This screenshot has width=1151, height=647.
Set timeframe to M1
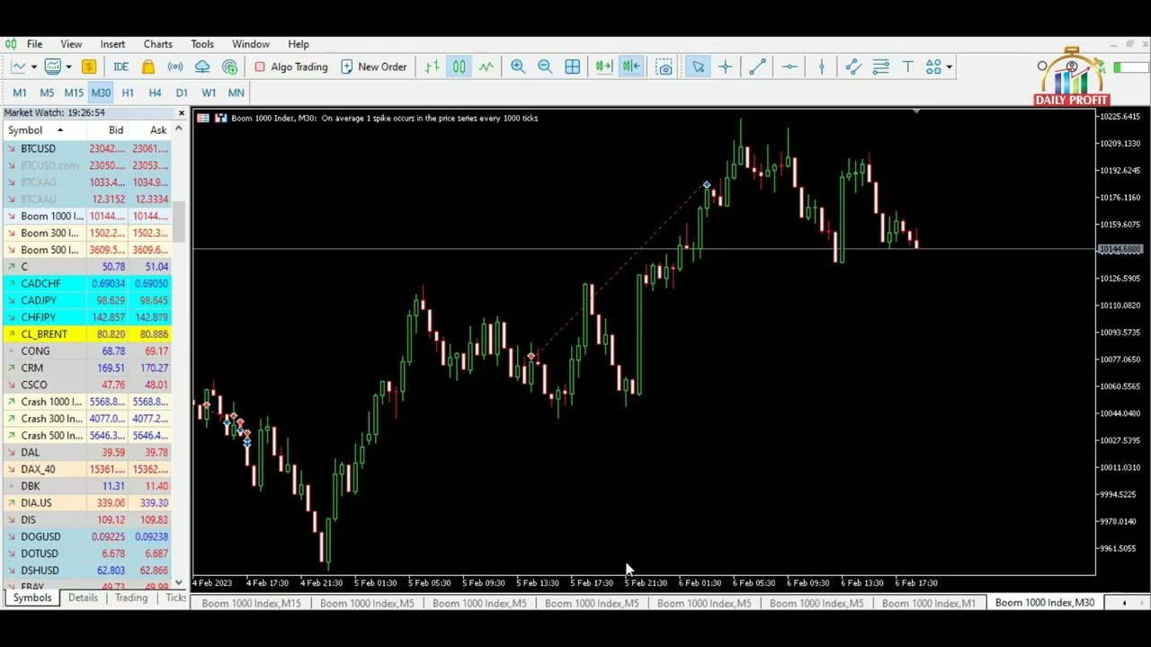[x=20, y=93]
